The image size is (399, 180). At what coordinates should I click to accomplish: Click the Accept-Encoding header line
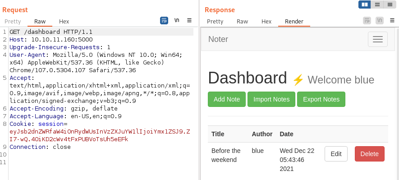pos(64,109)
